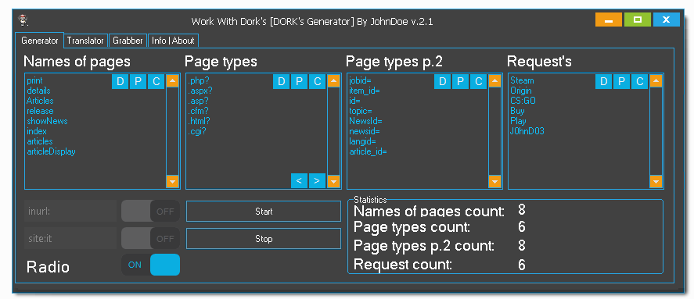The image size is (694, 299).
Task: Click the C button in Request's list
Action: point(639,82)
